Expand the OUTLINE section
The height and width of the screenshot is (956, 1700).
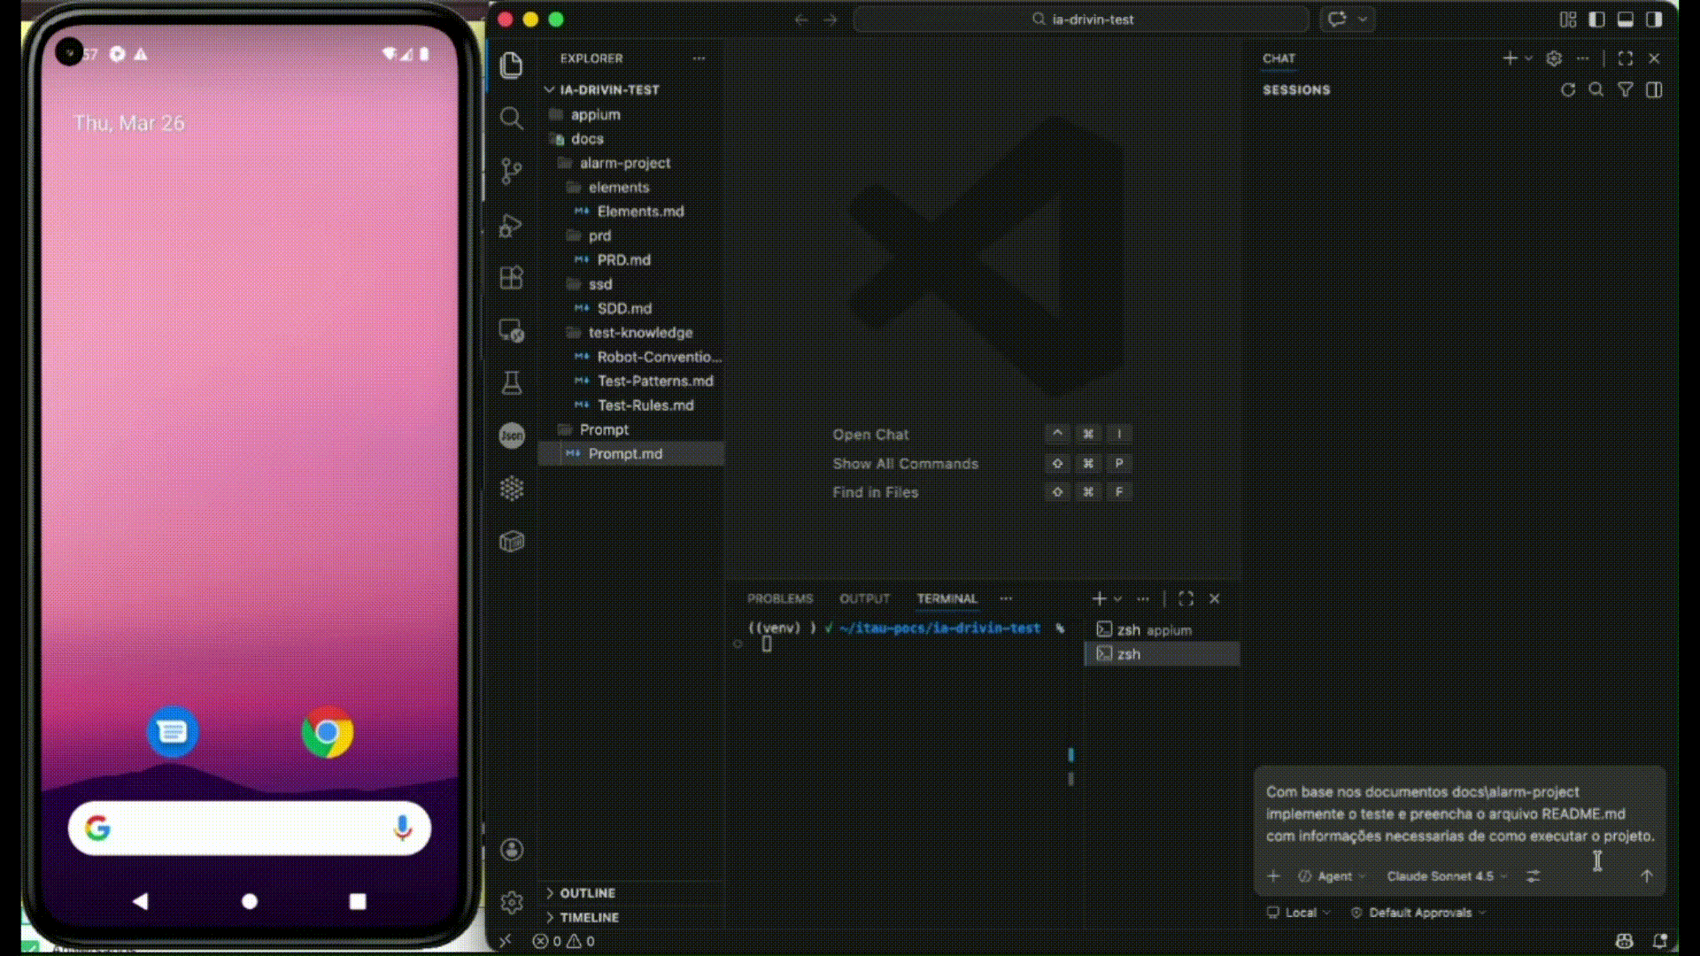tap(587, 893)
